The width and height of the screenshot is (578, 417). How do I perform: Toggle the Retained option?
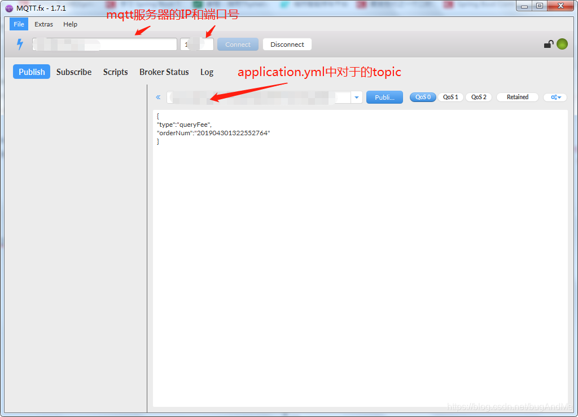coord(518,97)
